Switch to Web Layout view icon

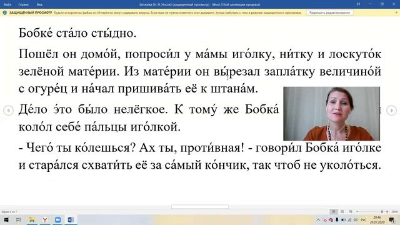tap(351, 211)
